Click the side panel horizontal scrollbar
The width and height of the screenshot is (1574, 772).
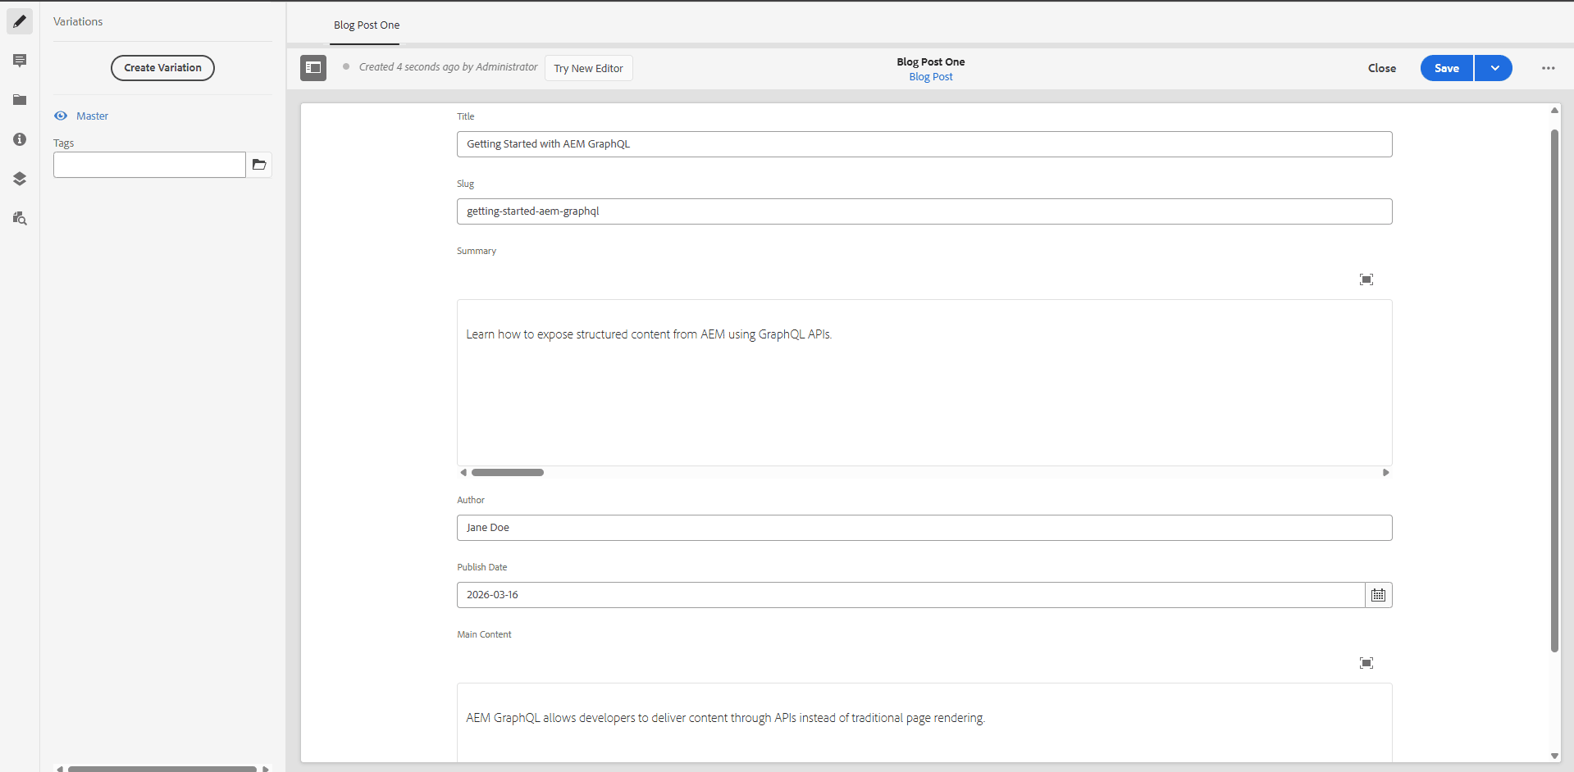[162, 769]
